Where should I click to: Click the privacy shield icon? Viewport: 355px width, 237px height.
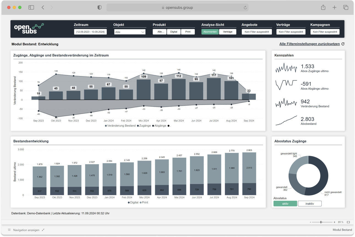(99, 7)
